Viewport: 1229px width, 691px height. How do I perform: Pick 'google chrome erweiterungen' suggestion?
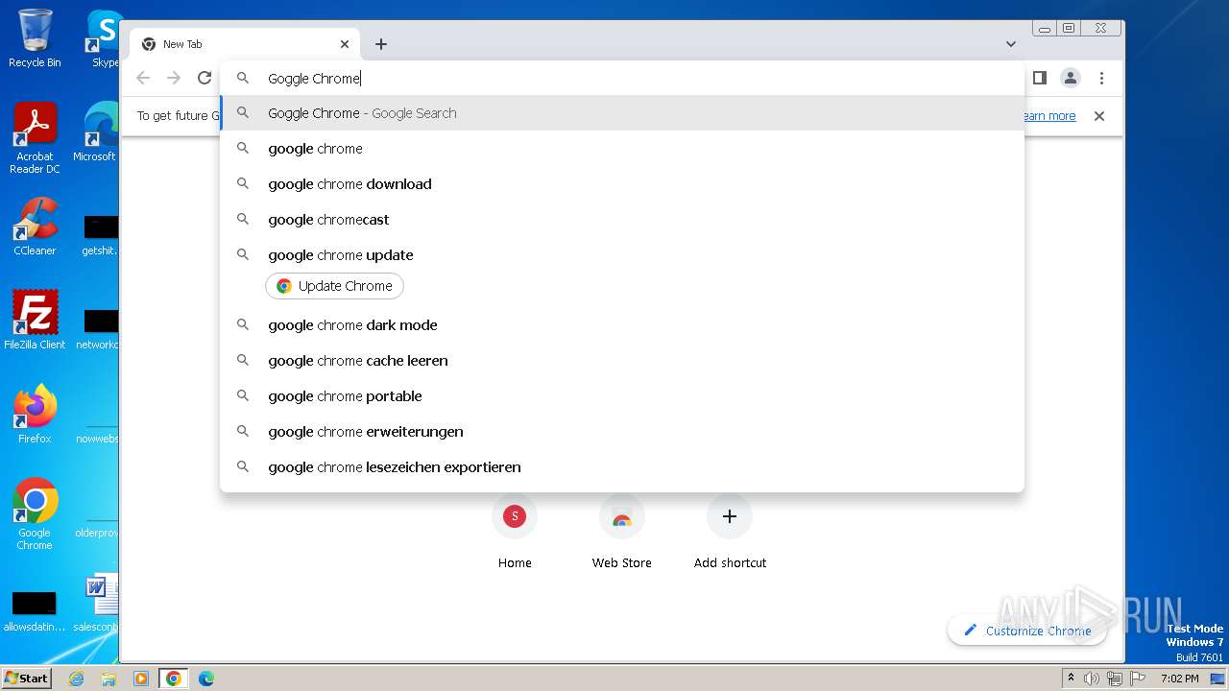[x=622, y=432]
